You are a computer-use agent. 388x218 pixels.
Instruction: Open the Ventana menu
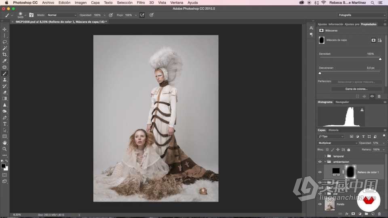(177, 3)
